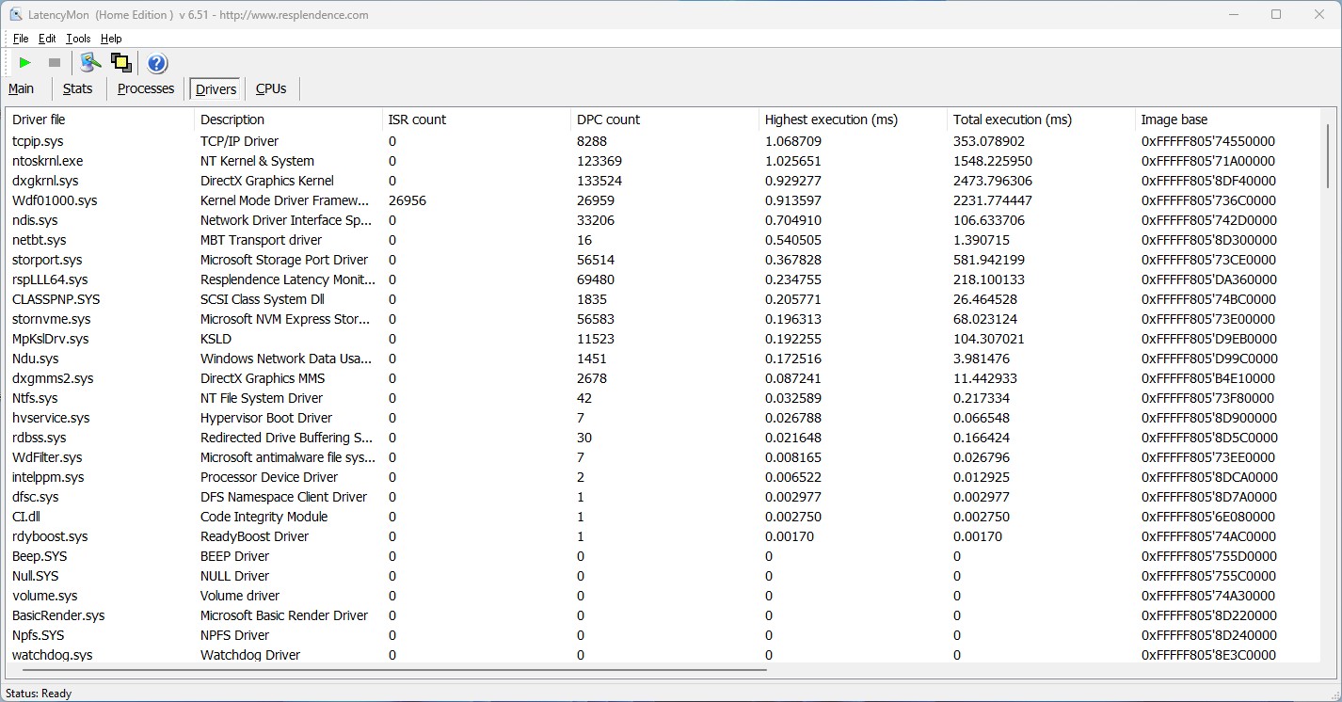The image size is (1342, 702).
Task: Select the dxgkrnl.sys driver row
Action: point(45,181)
